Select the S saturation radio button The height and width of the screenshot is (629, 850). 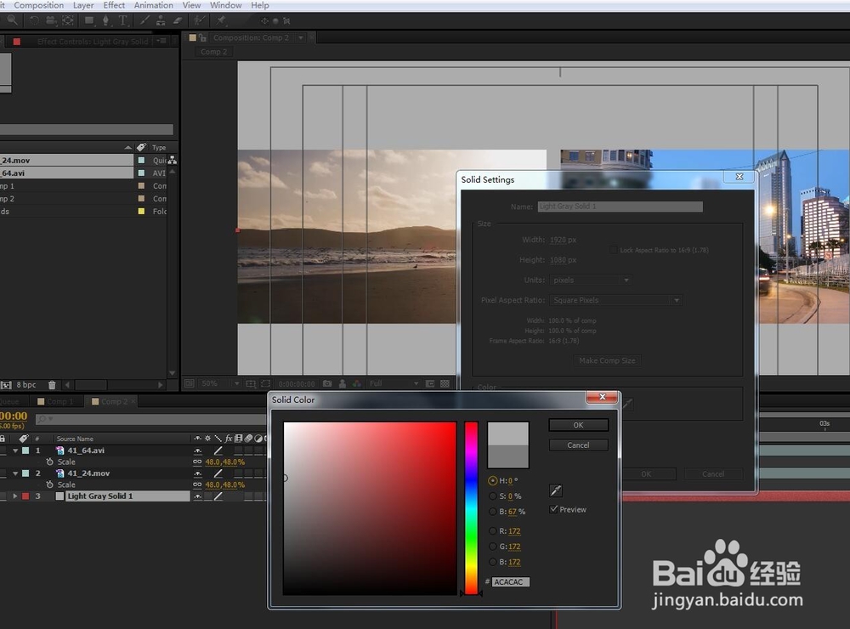click(x=493, y=496)
